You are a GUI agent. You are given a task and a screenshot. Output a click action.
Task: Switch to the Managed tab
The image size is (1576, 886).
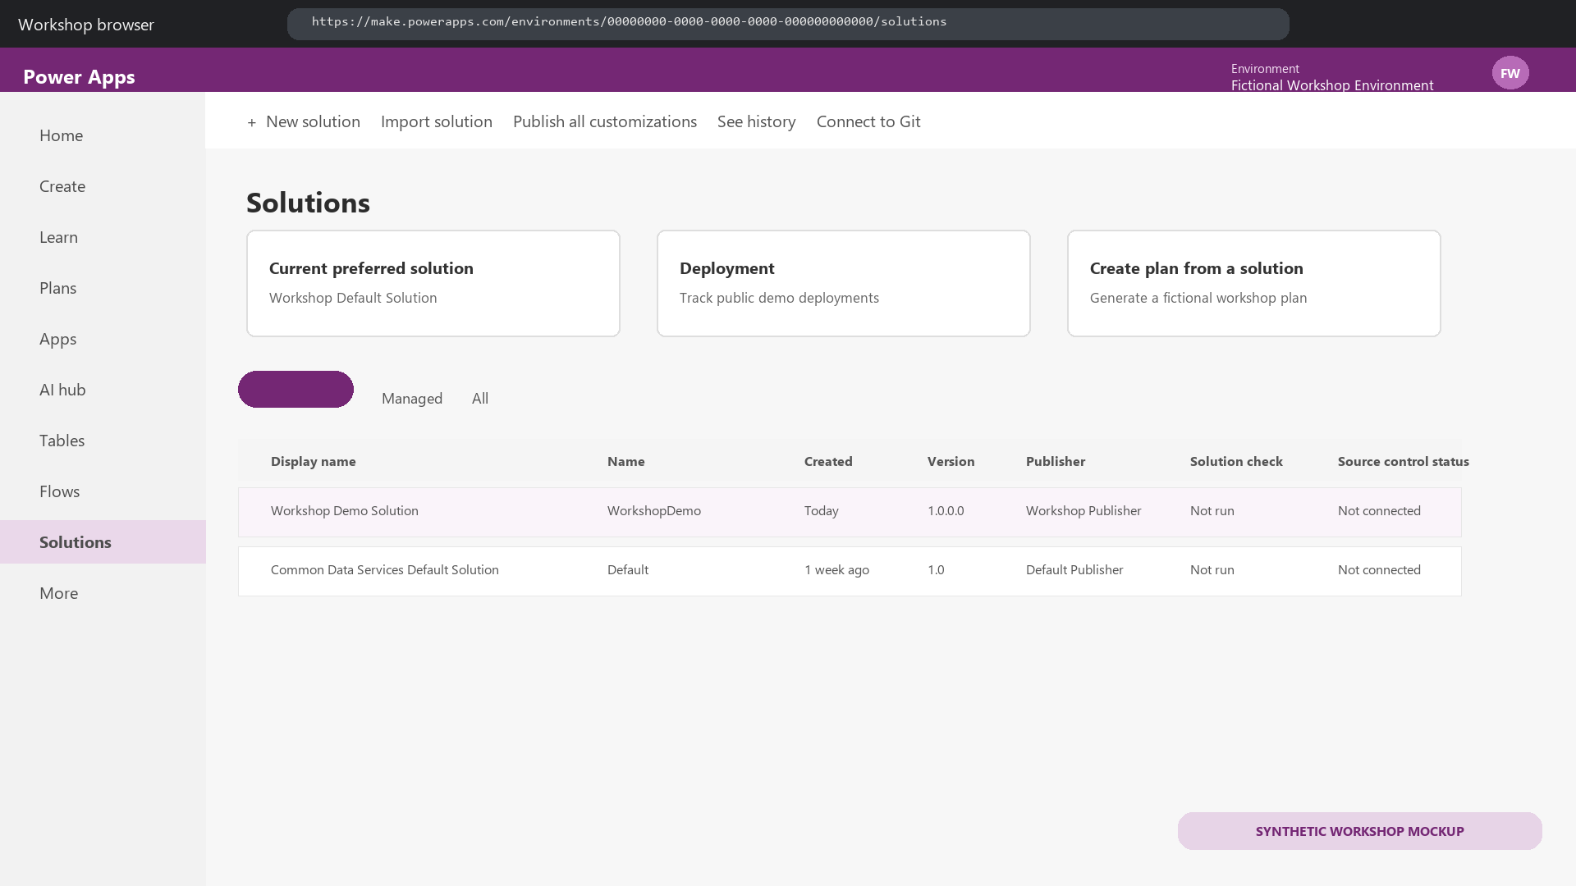click(x=412, y=399)
